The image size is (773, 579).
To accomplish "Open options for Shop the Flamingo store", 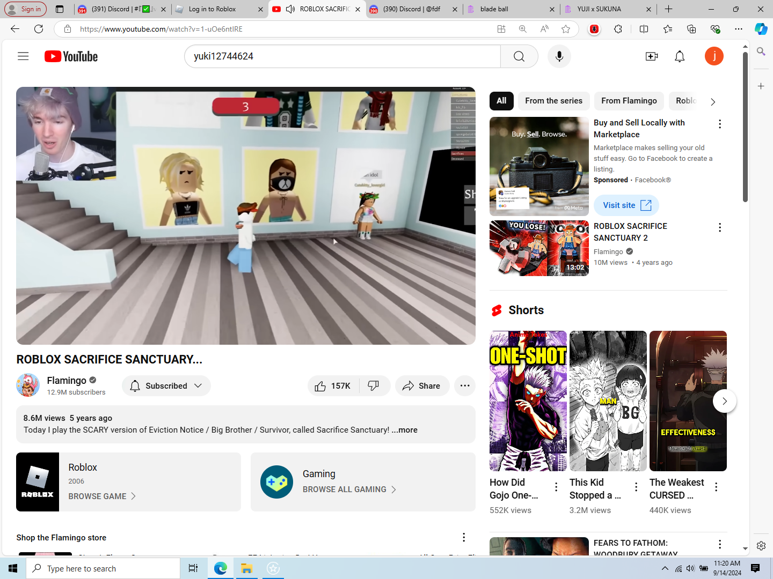I will coord(464,537).
